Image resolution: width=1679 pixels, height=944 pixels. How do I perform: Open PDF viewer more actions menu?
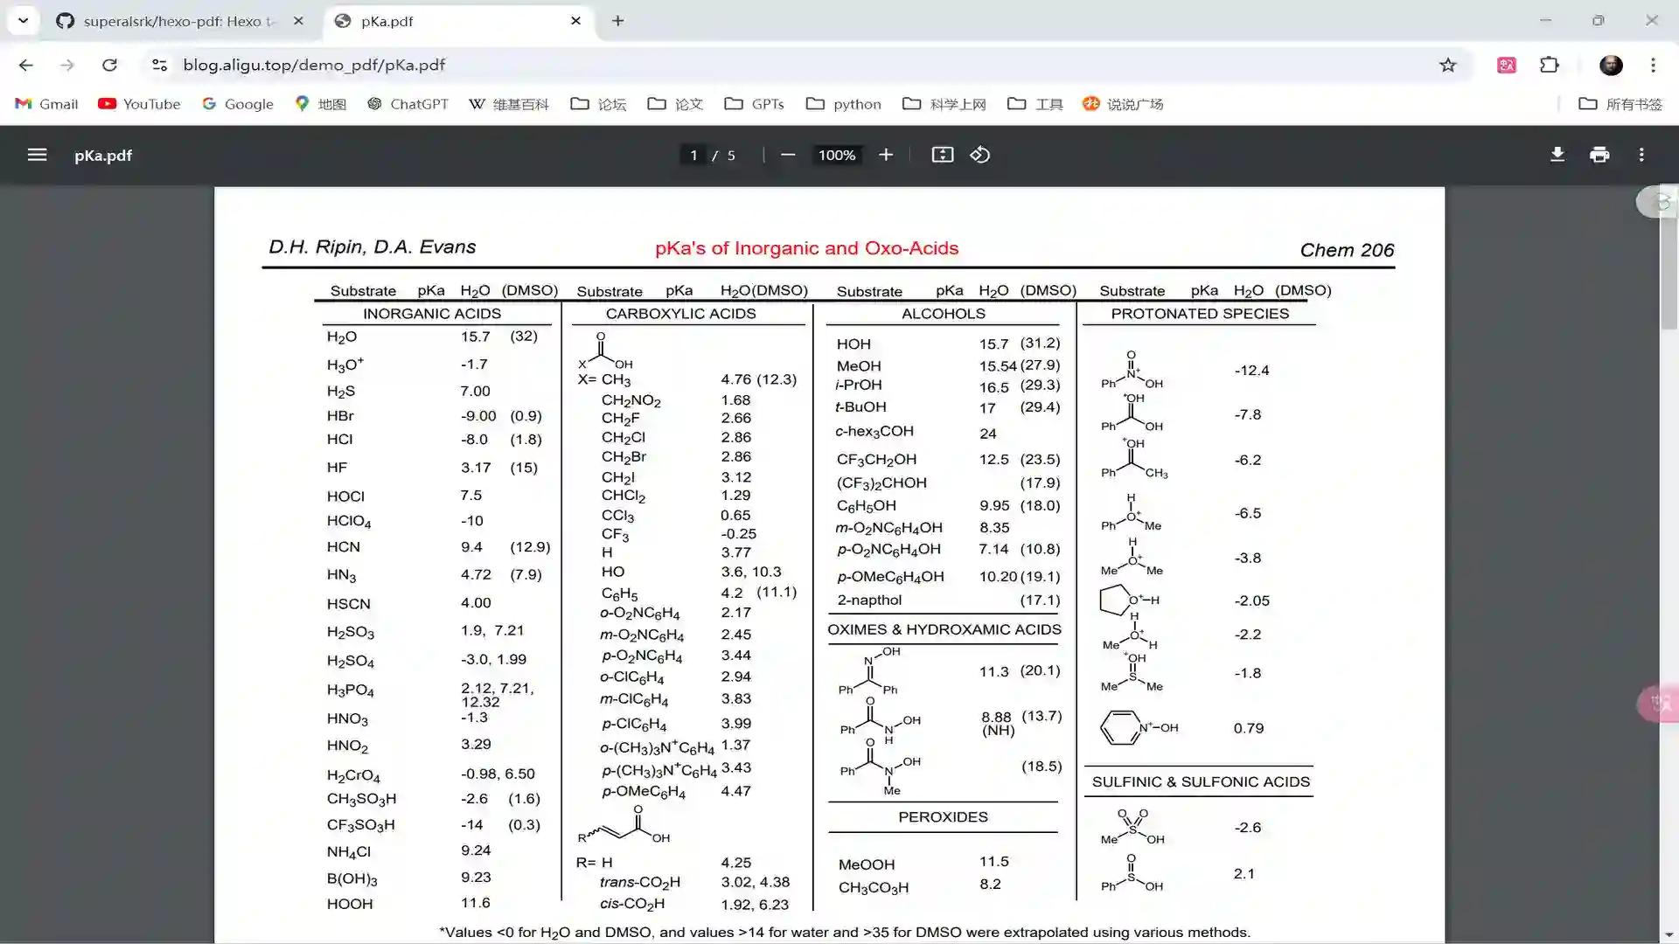click(1641, 155)
